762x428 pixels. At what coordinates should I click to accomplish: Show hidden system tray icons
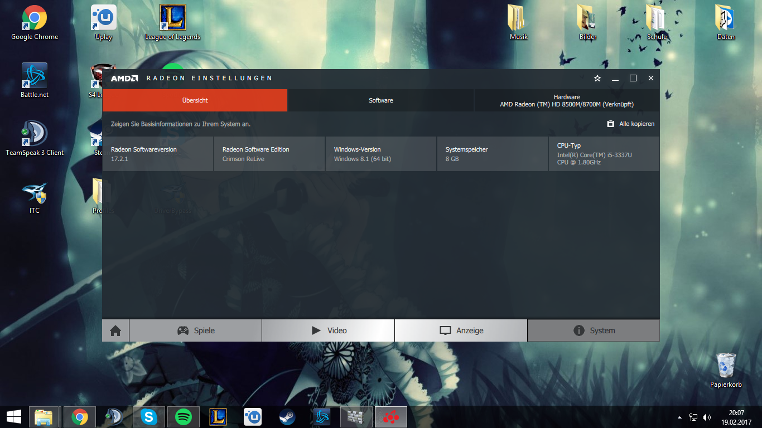(x=679, y=417)
